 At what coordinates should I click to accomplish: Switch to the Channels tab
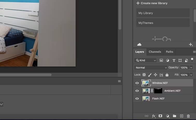coord(155,52)
